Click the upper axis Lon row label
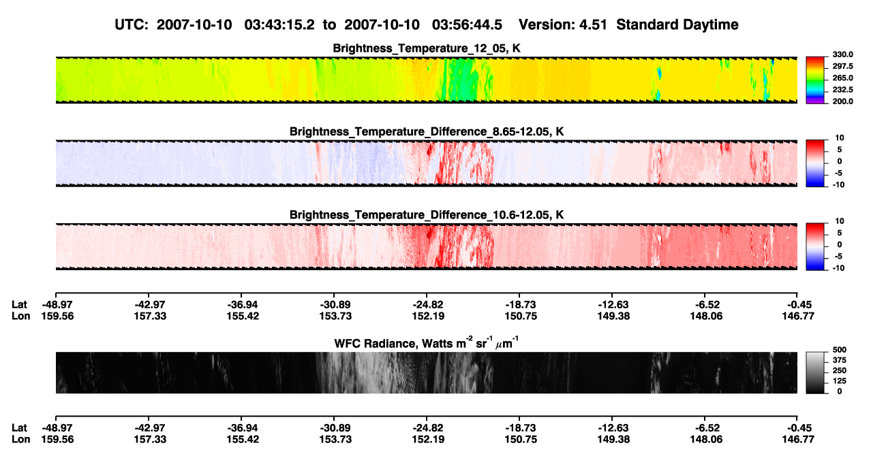Screen dimensions: 886x454 pyautogui.click(x=20, y=316)
